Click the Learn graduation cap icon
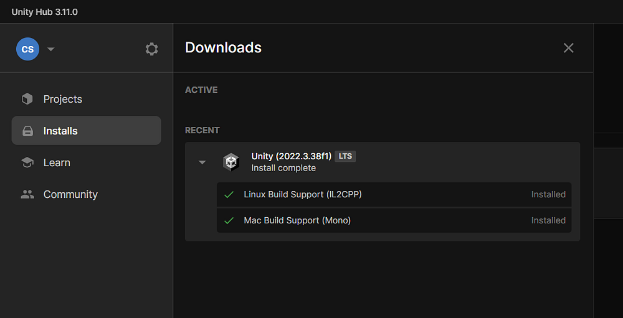The height and width of the screenshot is (318, 623). pos(27,162)
